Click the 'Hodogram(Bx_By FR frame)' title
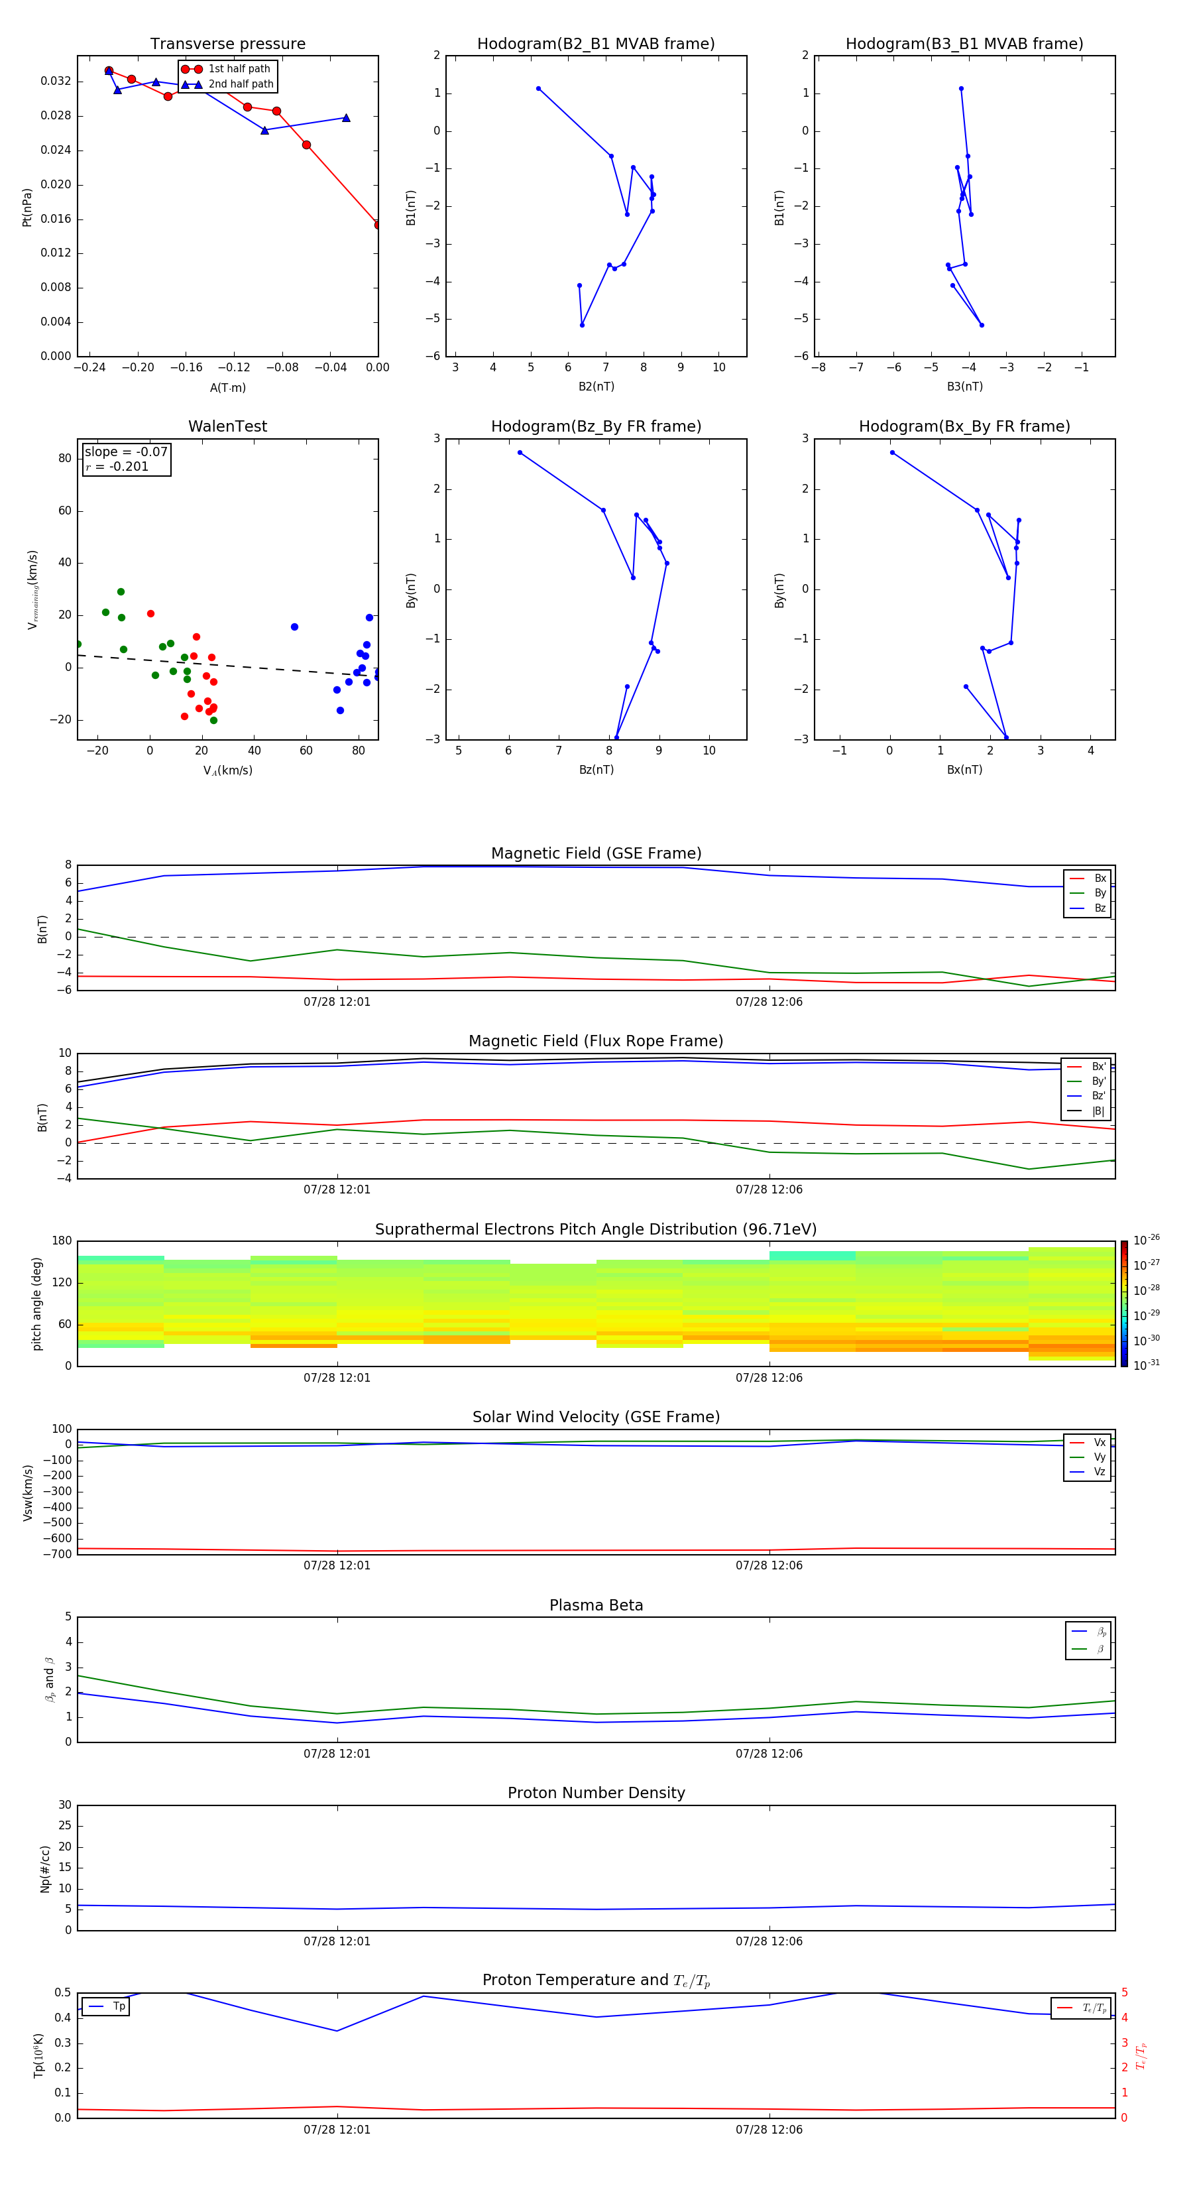Image resolution: width=1193 pixels, height=2188 pixels. (964, 426)
